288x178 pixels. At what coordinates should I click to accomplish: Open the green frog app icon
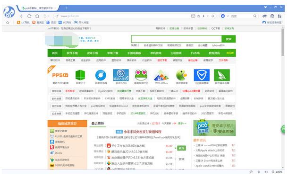tap(141, 75)
